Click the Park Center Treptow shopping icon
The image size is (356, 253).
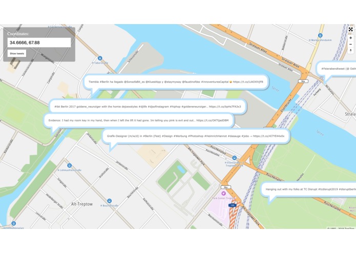pos(224,193)
